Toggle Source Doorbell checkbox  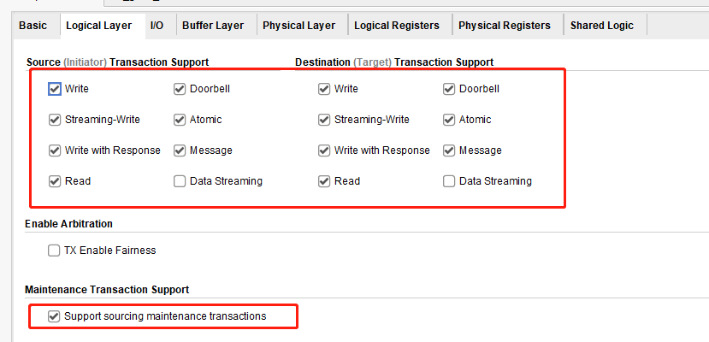click(180, 89)
